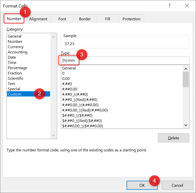Choose Currency in the Category list
This screenshot has height=193, width=196.
[x=16, y=47]
